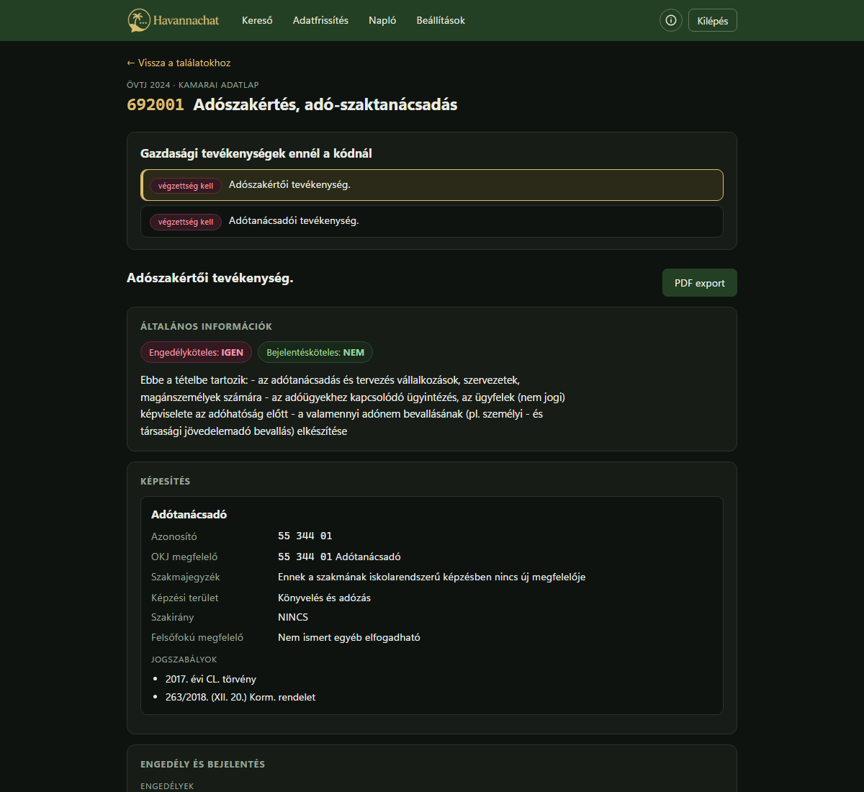The height and width of the screenshot is (792, 864).
Task: Click the végzettség kell badge for Adótanácsadói
Action: (x=186, y=222)
